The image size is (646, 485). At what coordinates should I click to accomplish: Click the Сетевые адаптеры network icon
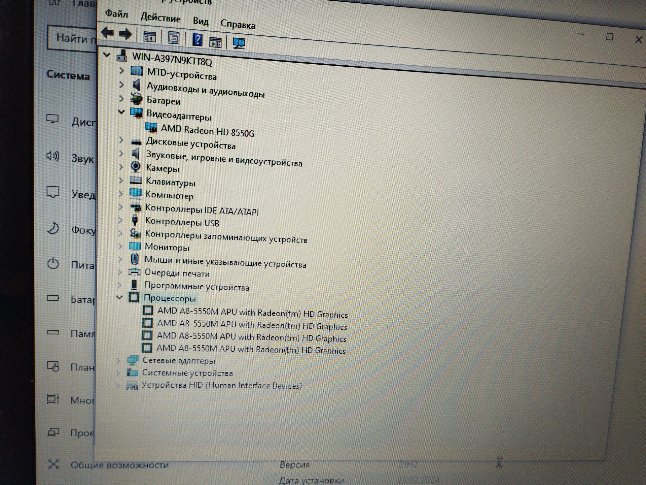pyautogui.click(x=133, y=360)
